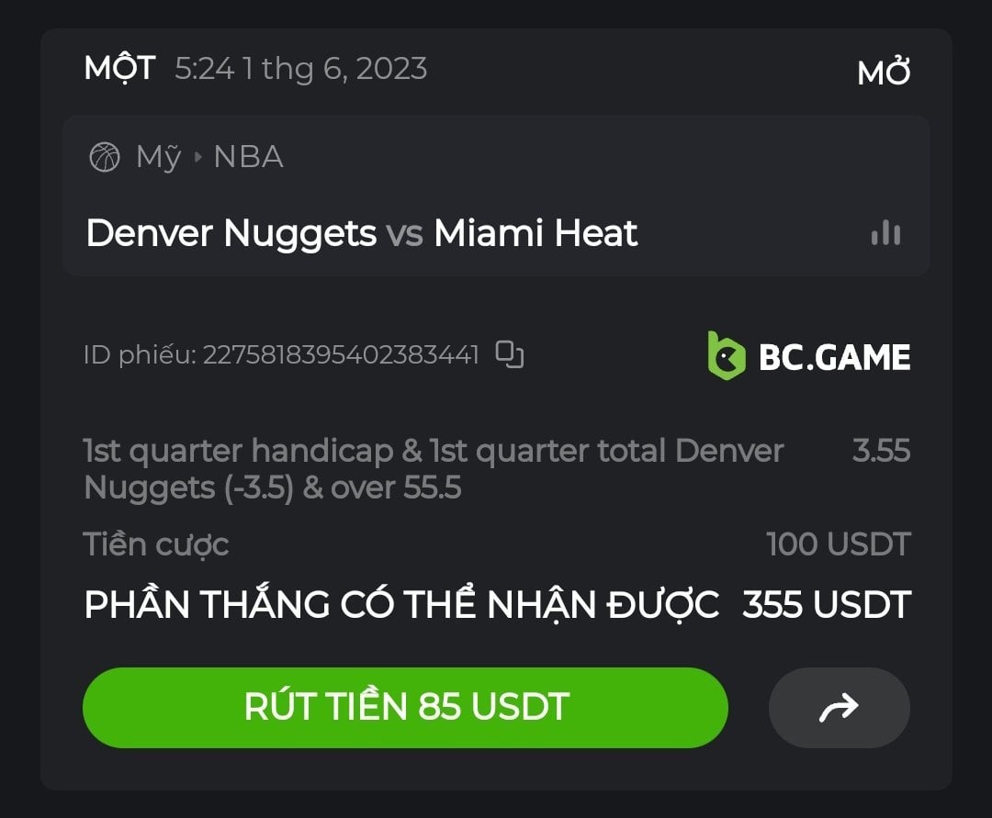
Task: Click the 1st quarter handicap selection text
Action: tap(434, 469)
